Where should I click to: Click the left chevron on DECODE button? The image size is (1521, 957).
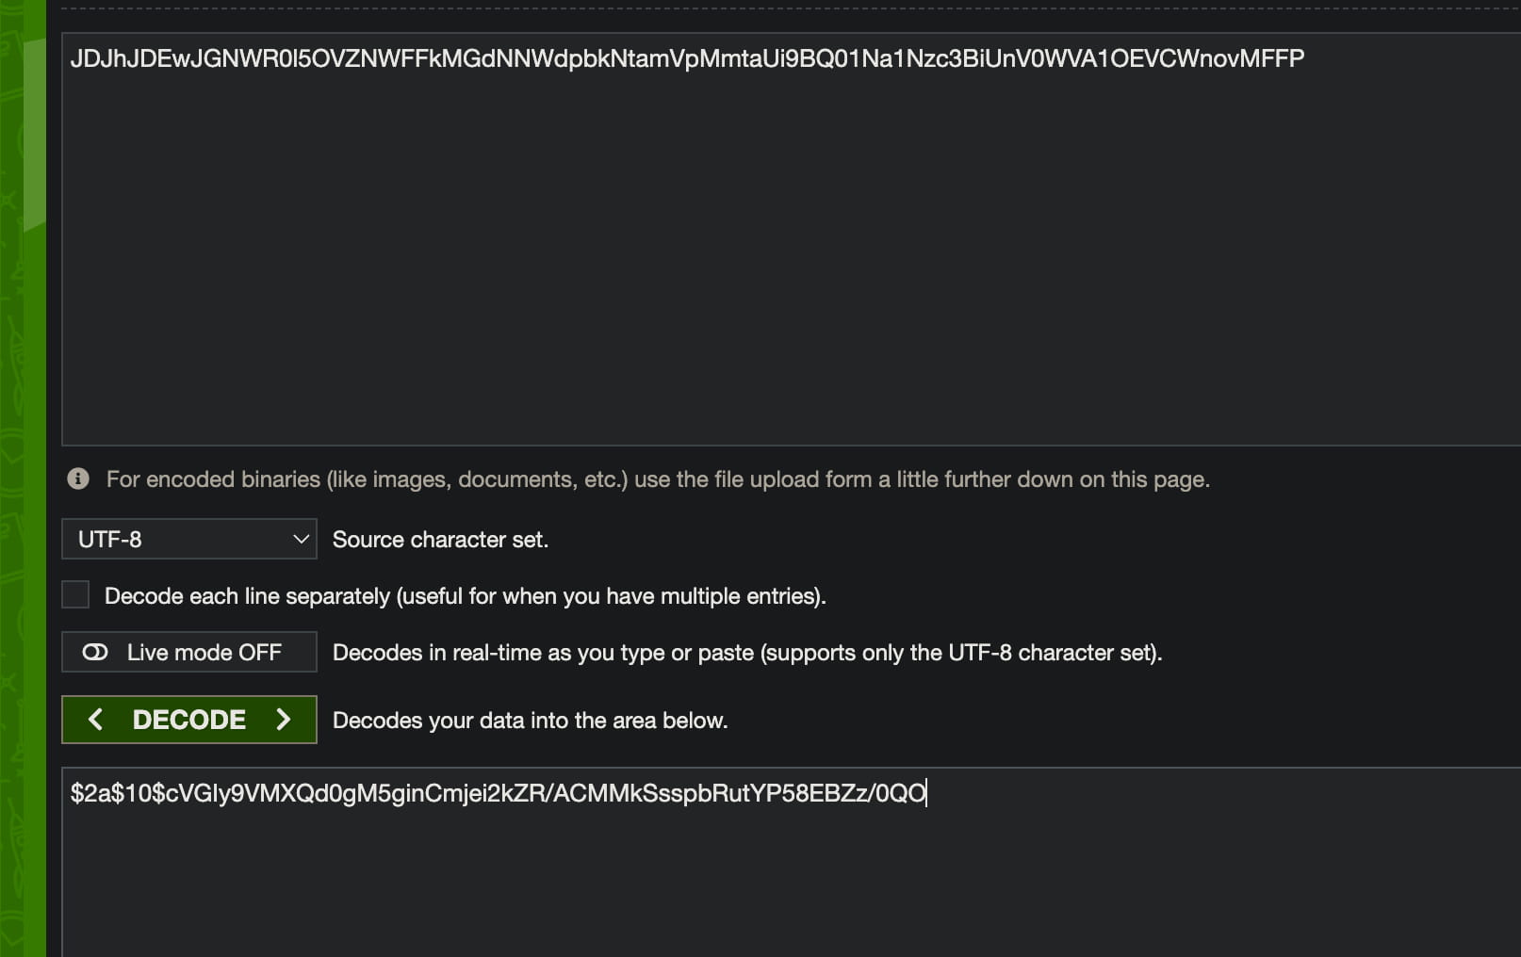tap(95, 720)
